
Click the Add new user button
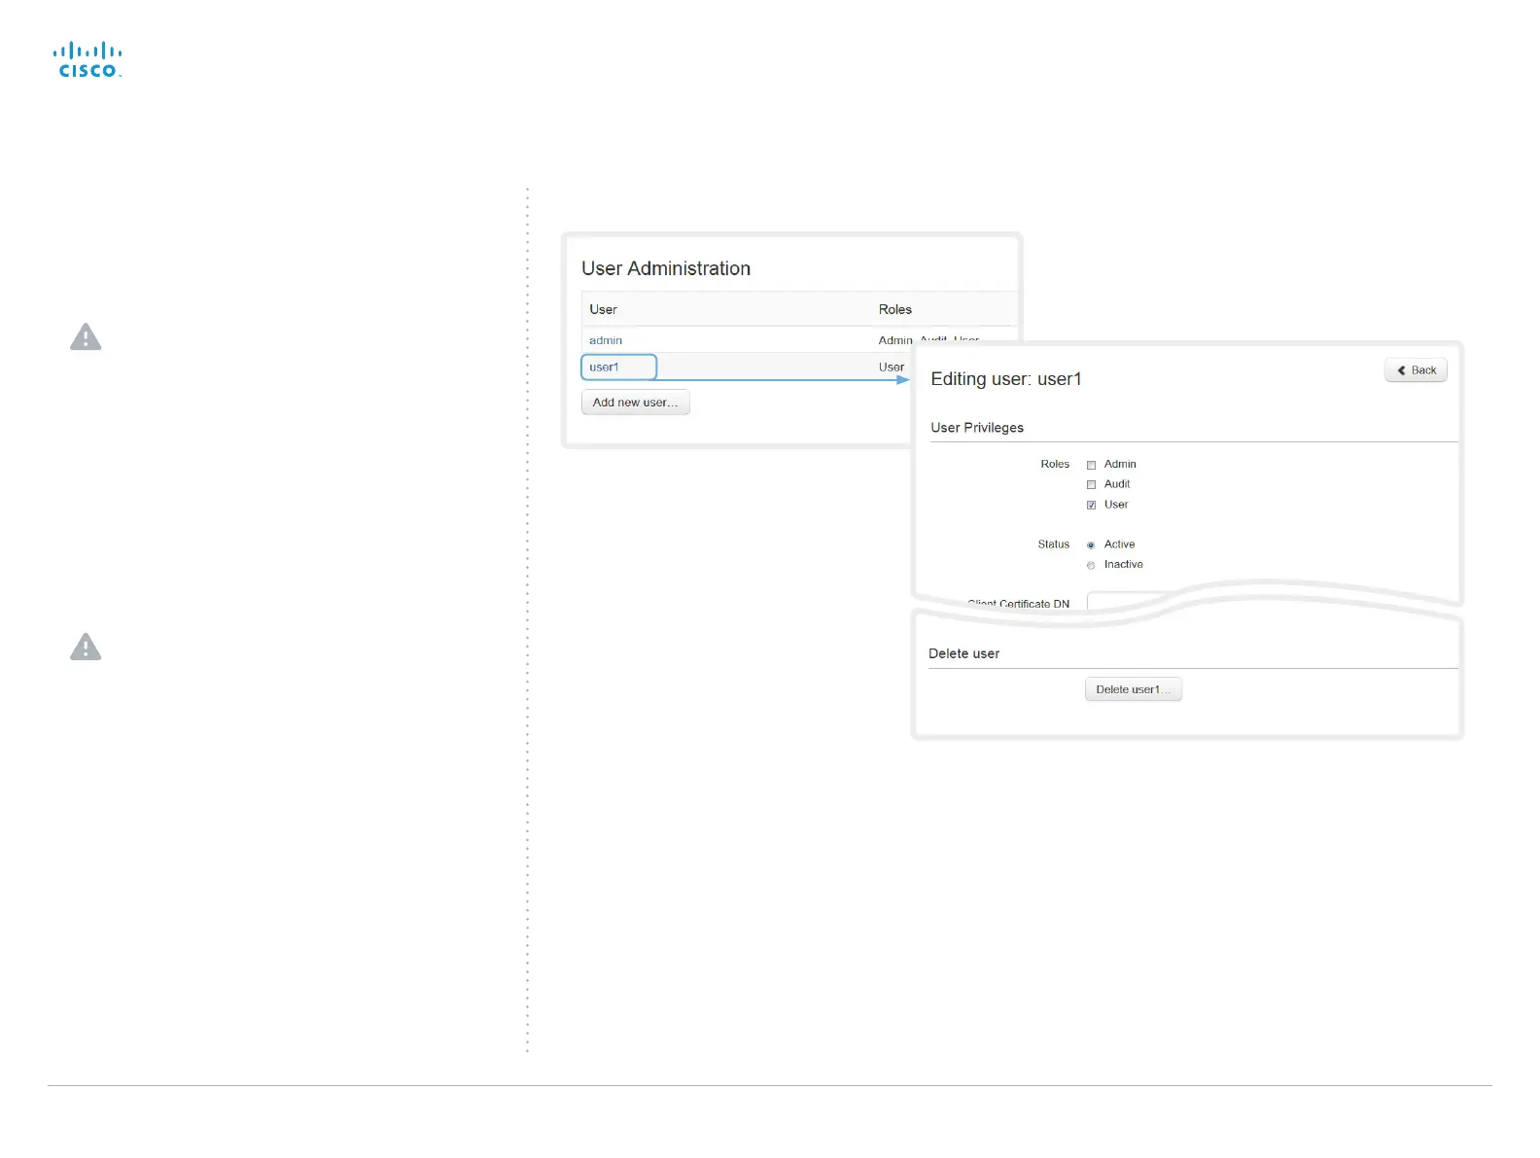click(x=636, y=403)
